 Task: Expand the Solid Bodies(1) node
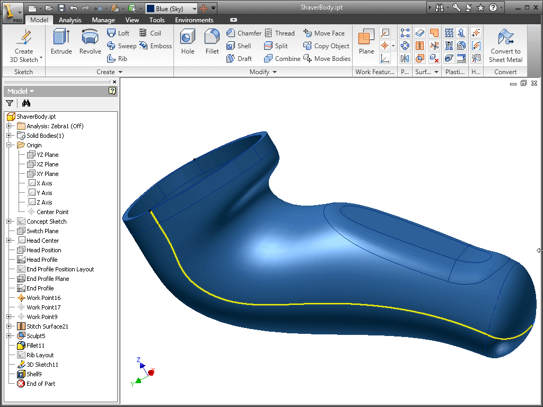pos(8,135)
